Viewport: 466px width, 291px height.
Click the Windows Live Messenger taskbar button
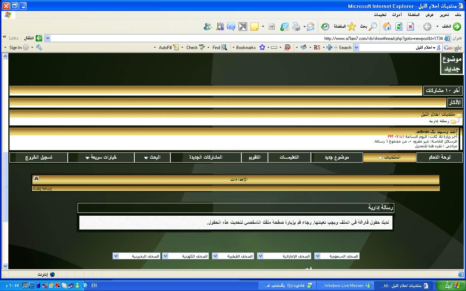[x=344, y=286]
